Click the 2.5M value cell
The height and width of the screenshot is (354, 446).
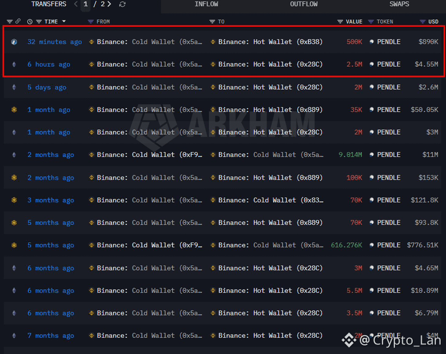point(354,65)
